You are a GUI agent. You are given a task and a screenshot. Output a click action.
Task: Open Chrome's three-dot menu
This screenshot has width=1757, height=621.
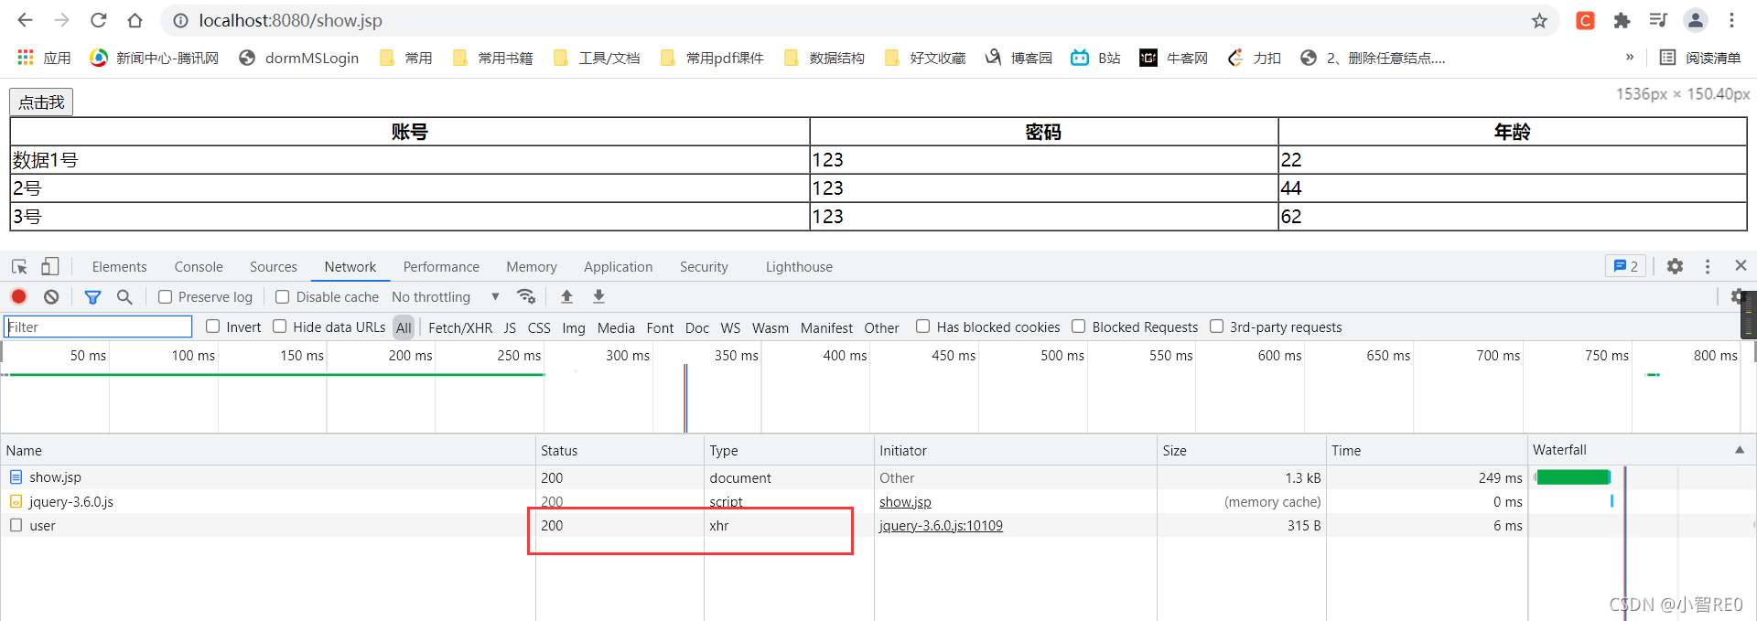(1731, 20)
